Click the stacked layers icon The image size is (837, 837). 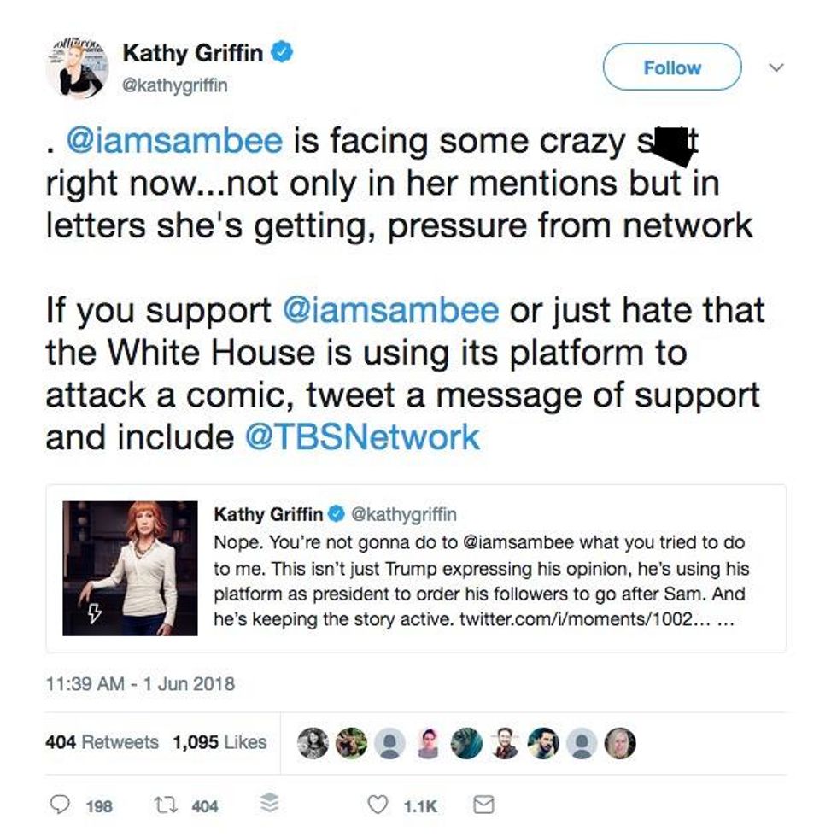click(269, 805)
